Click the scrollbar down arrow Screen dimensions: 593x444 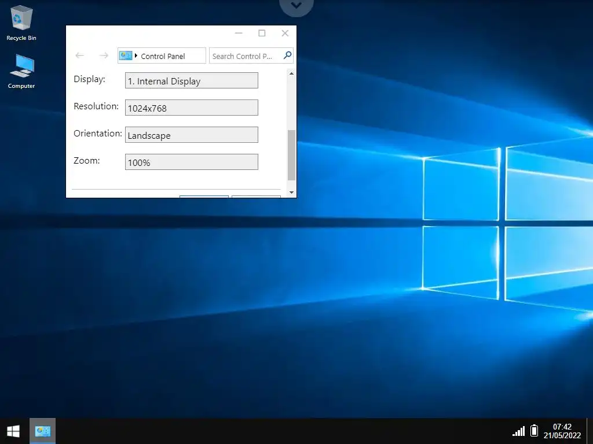point(291,192)
